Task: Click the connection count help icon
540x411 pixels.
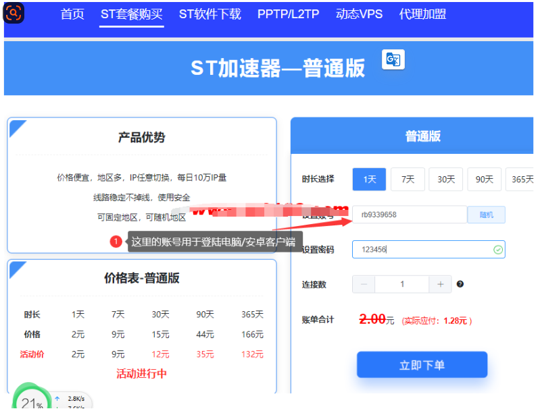Action: pyautogui.click(x=460, y=284)
